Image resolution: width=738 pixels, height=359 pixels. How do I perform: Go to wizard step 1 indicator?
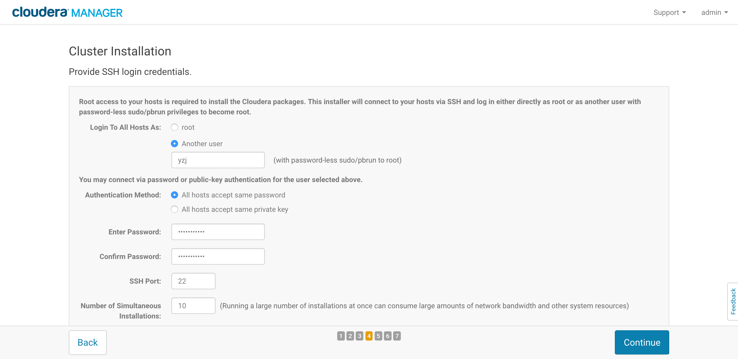341,335
